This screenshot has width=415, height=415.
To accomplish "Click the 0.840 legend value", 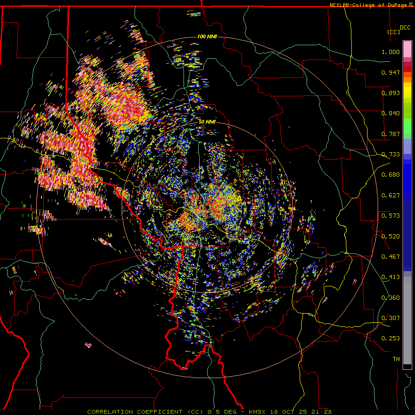I will 391,113.
